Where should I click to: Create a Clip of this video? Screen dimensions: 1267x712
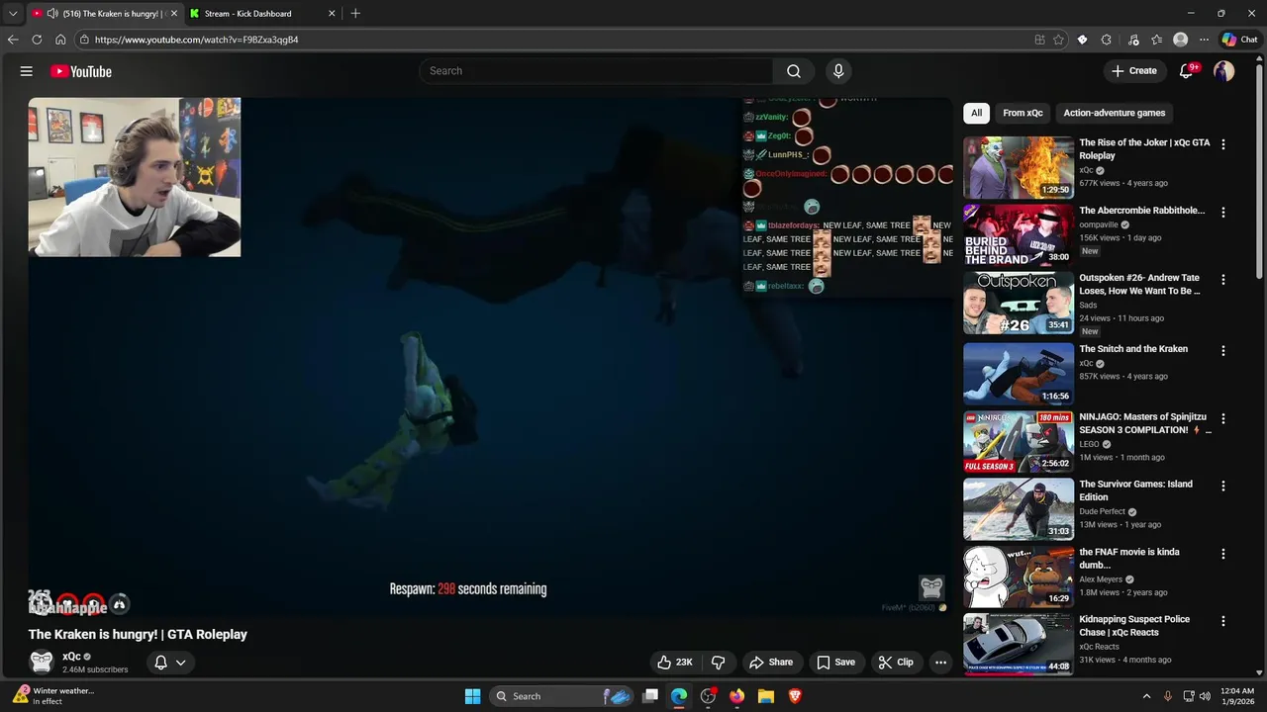click(x=896, y=663)
